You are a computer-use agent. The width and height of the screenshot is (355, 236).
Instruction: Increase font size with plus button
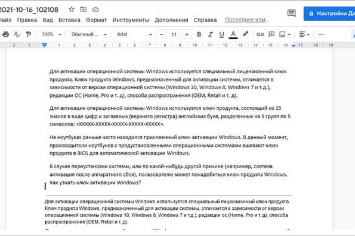tap(187, 34)
